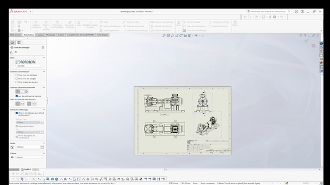Enable Pour tous les congés checkbox
The height and width of the screenshot is (185, 330).
click(x=17, y=79)
